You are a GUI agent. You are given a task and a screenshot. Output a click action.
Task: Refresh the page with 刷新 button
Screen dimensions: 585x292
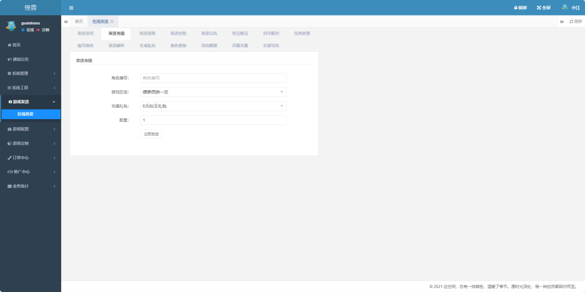576,22
